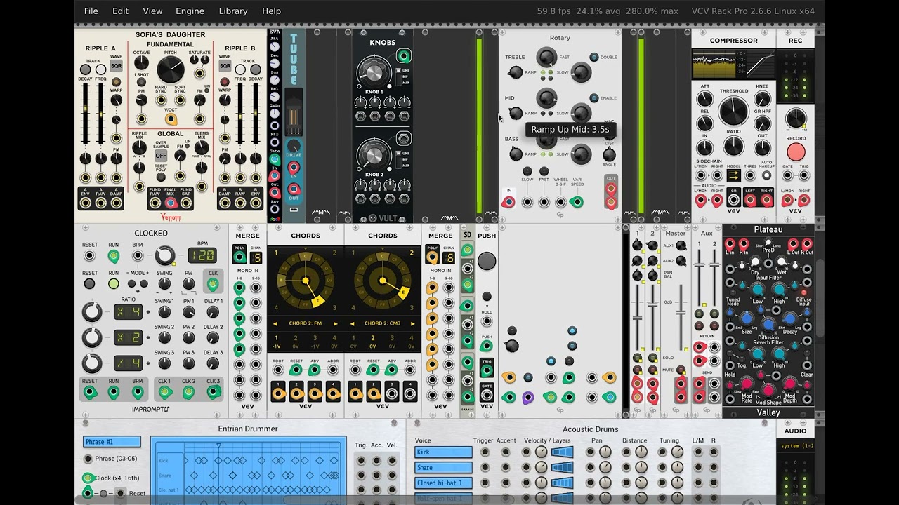Viewport: 899px width, 505px height.
Task: Click the large PITCH knob on Sofia's Daughter
Action: coord(170,69)
